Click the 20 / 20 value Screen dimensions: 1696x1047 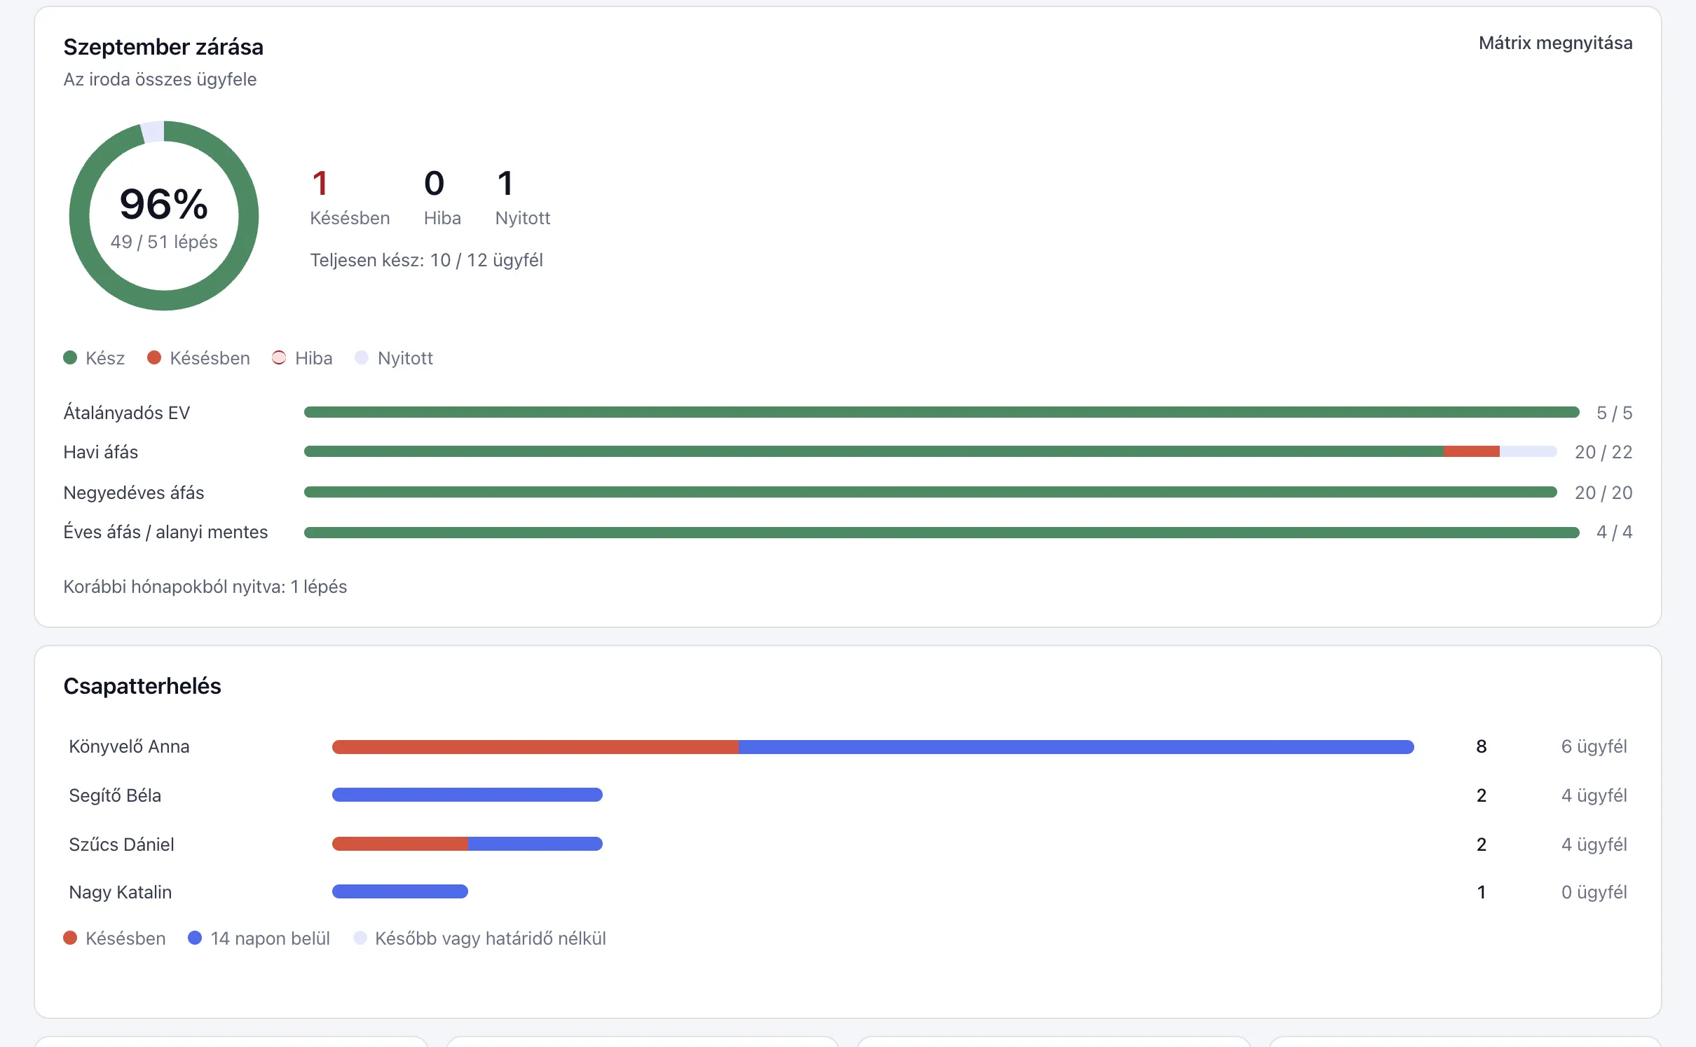[x=1603, y=493]
